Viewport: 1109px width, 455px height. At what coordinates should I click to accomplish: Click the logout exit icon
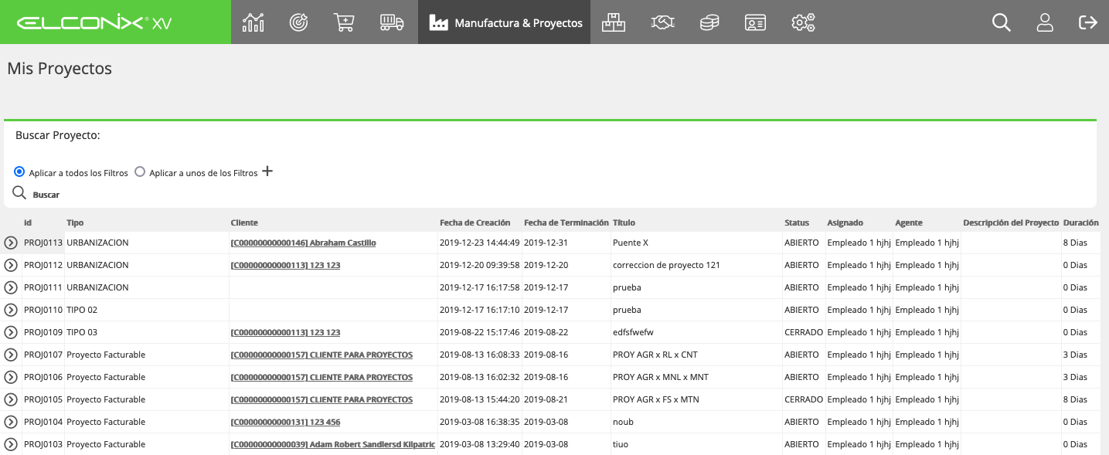pyautogui.click(x=1088, y=22)
